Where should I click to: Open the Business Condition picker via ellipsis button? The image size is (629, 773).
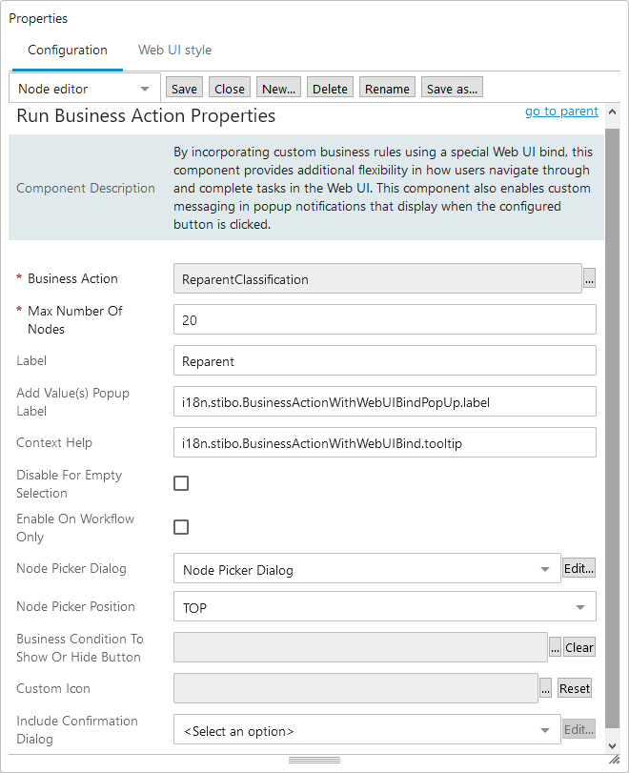pyautogui.click(x=556, y=647)
